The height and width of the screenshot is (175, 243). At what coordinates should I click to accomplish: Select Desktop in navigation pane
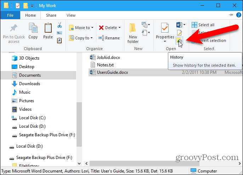23,67
